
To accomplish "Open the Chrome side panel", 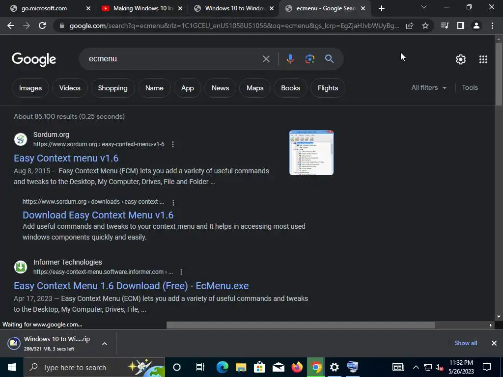I will coord(461,26).
